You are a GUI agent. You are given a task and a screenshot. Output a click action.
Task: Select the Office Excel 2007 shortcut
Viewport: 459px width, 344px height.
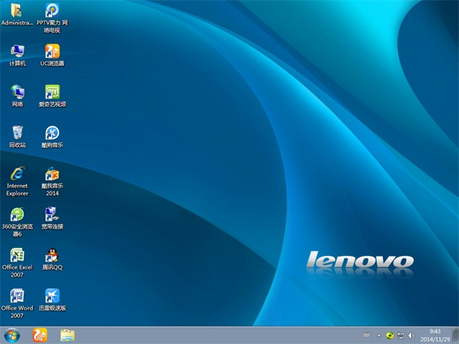17,256
